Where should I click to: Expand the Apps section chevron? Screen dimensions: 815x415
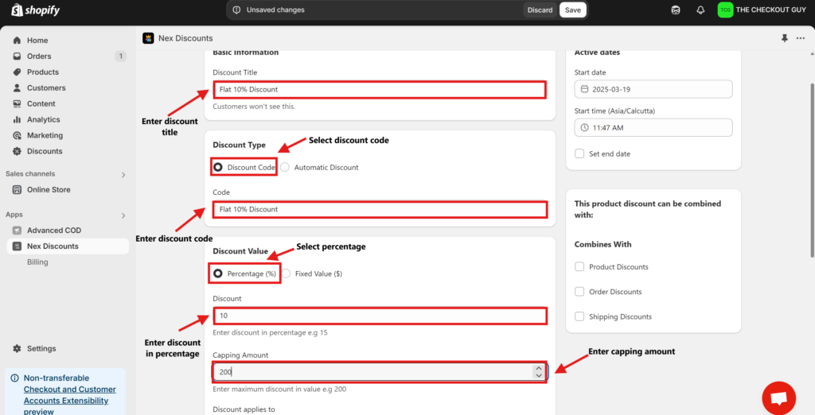pos(123,215)
